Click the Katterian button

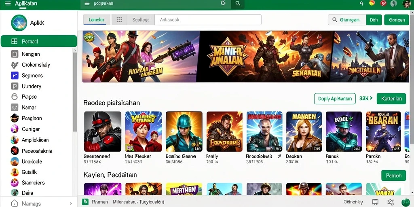click(391, 99)
